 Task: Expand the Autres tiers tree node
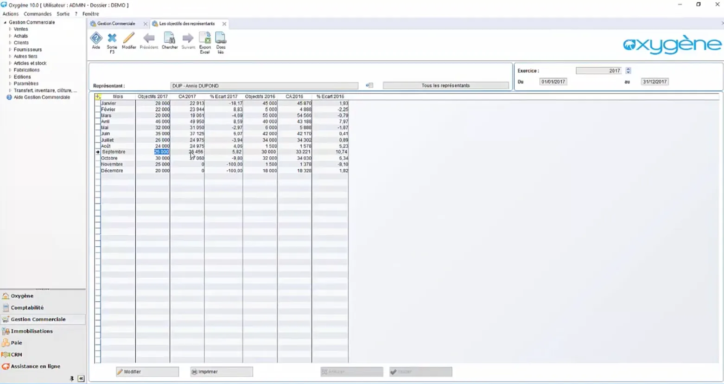(10, 56)
